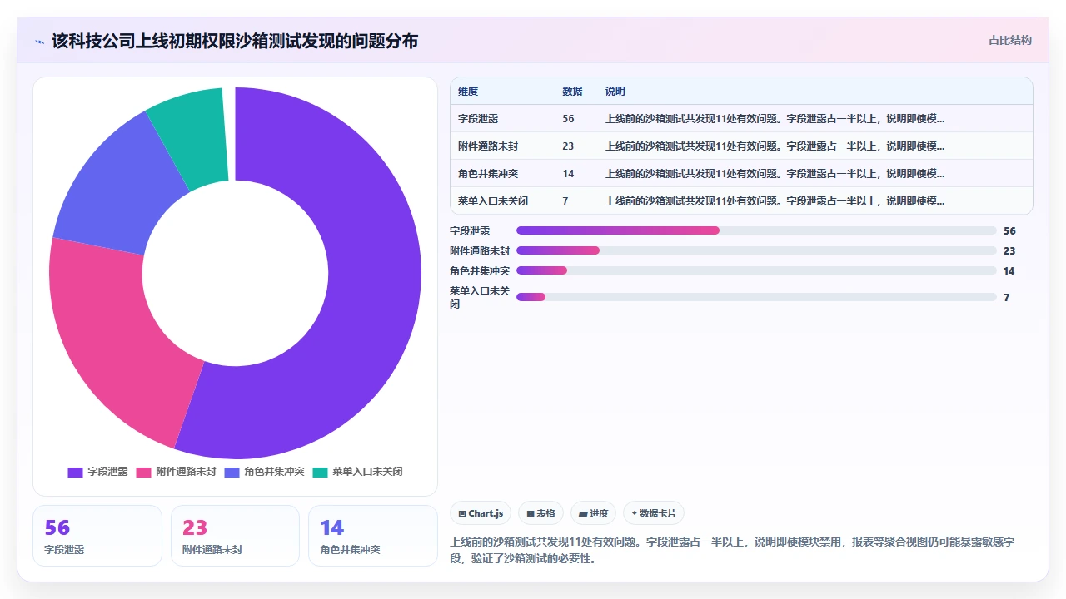1066x599 pixels.
Task: Click value 14 in the table
Action: click(x=568, y=174)
